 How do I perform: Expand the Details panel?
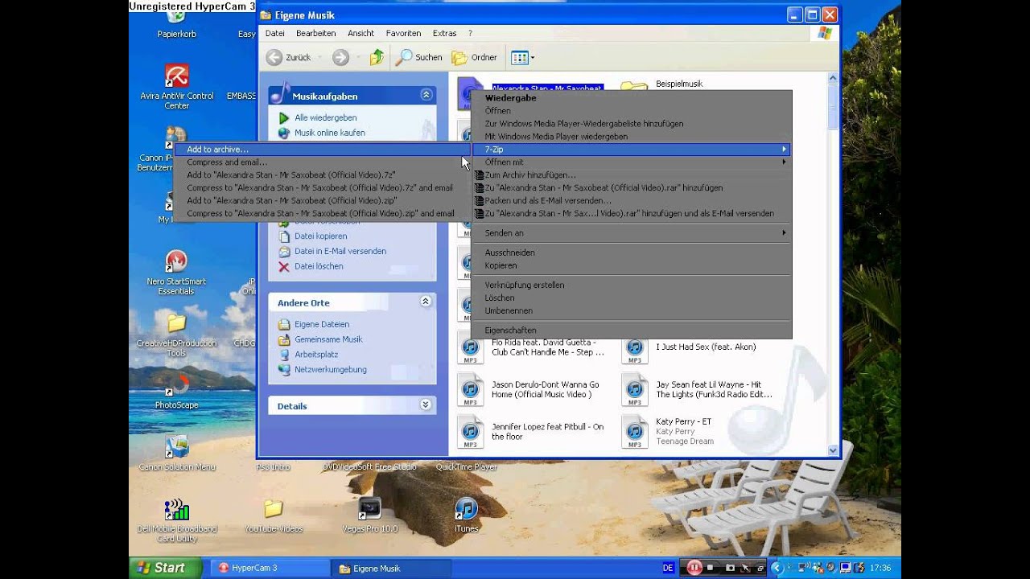coord(426,405)
